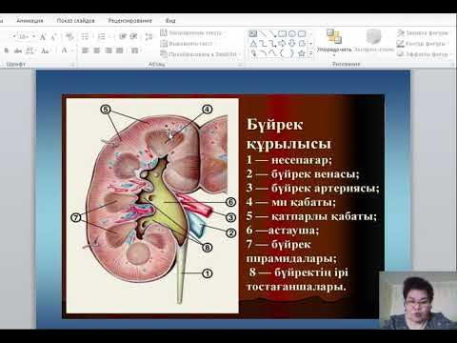The image size is (457, 343).
Task: Open character spacing (AV) options
Action: pyautogui.click(x=30, y=50)
